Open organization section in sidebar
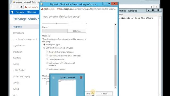 click(x=19, y=45)
